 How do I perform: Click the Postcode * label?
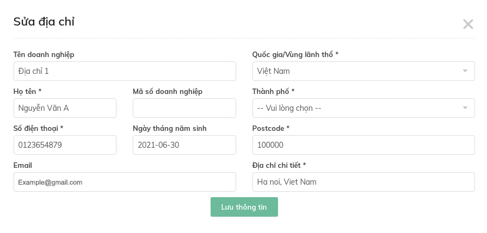[270, 128]
